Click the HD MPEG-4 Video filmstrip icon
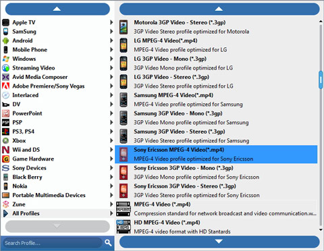This screenshot has width=324, height=251. [x=124, y=227]
